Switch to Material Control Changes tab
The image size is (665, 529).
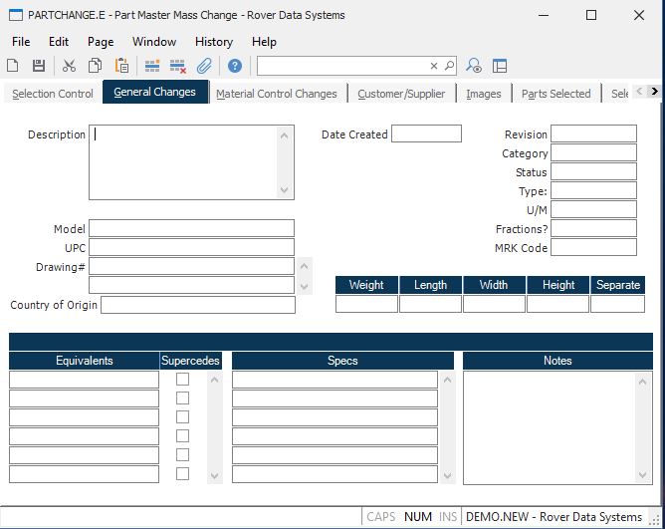click(x=277, y=94)
